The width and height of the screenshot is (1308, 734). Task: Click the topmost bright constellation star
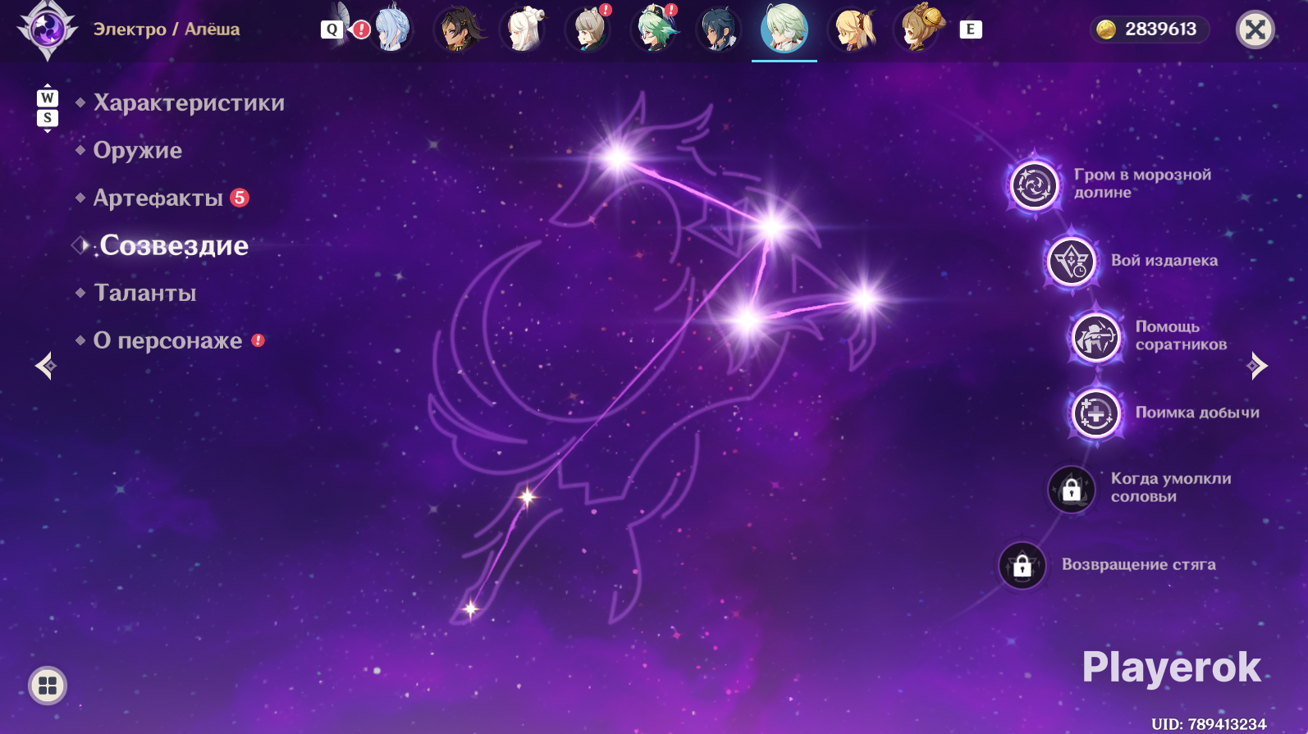[616, 157]
